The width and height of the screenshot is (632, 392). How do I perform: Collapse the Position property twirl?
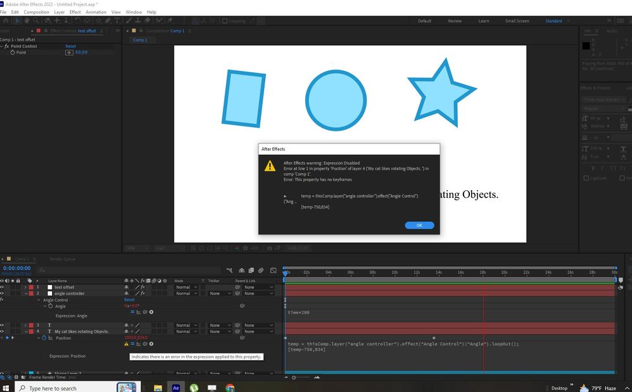[39, 338]
